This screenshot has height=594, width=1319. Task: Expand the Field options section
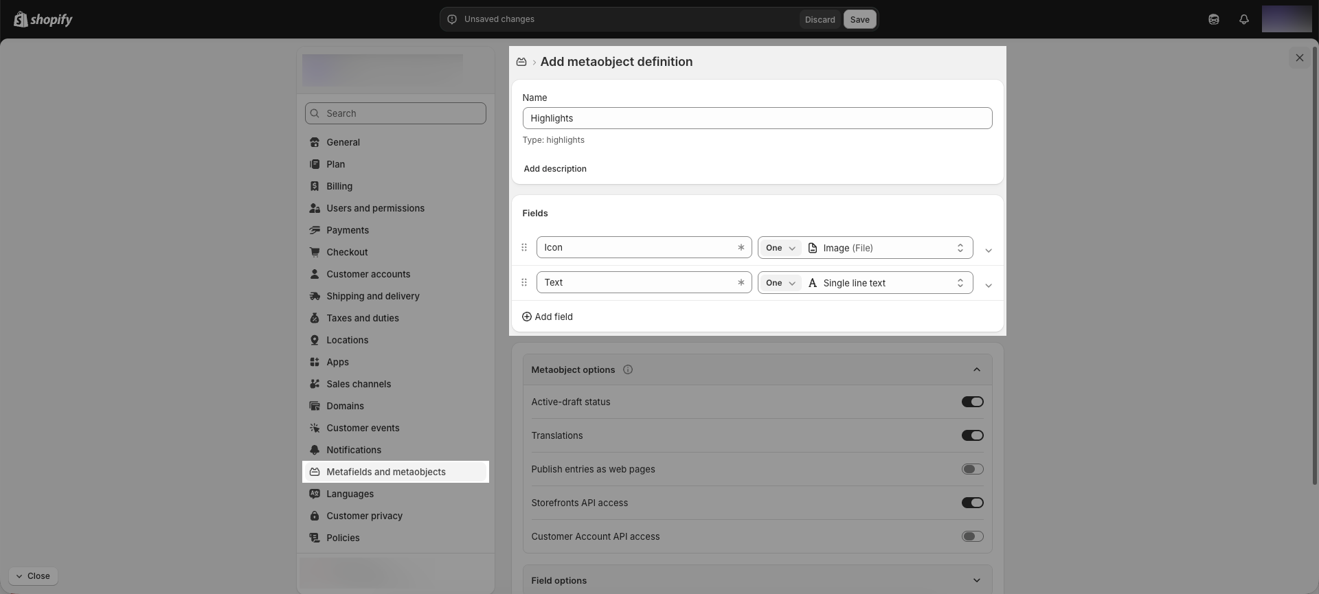(976, 580)
